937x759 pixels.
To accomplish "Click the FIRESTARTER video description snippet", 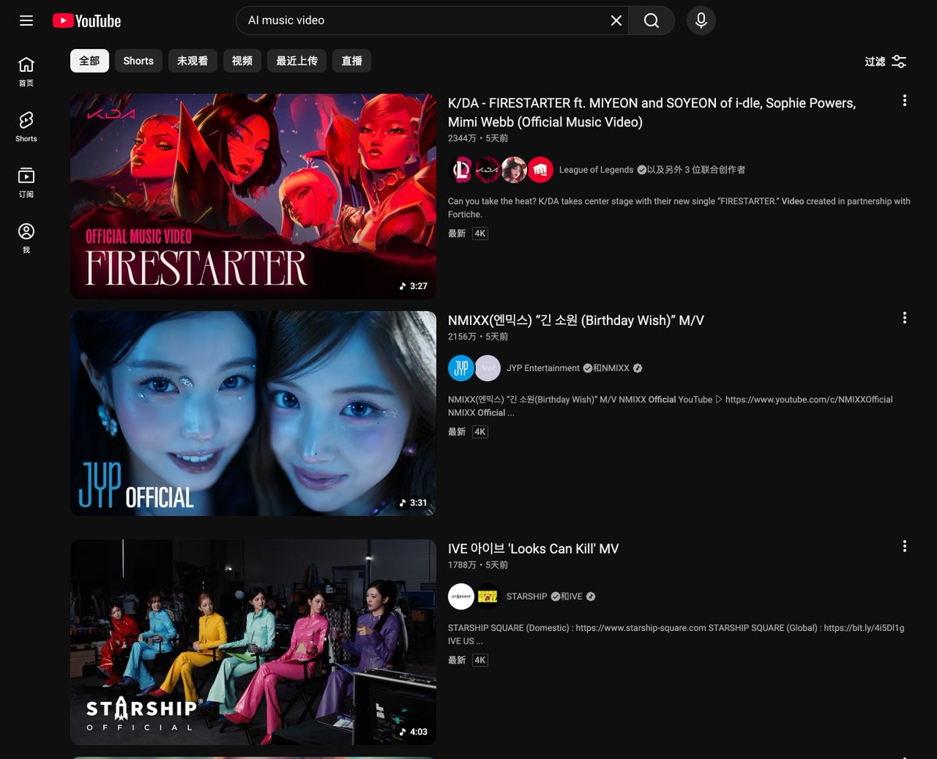I will tap(679, 208).
